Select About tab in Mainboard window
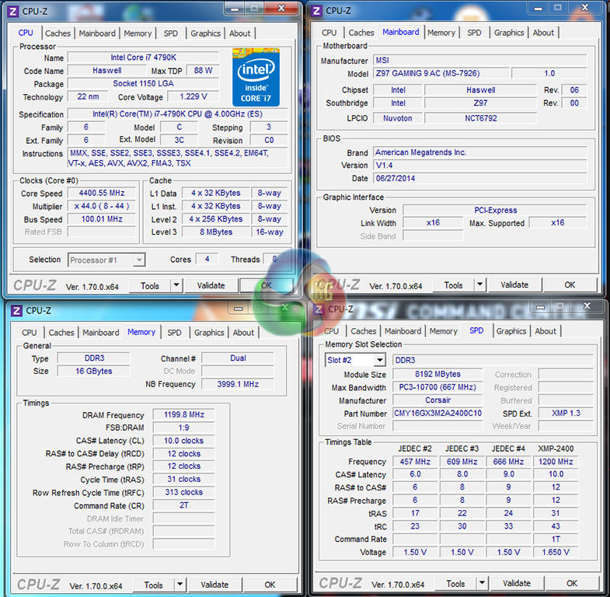 tap(543, 33)
